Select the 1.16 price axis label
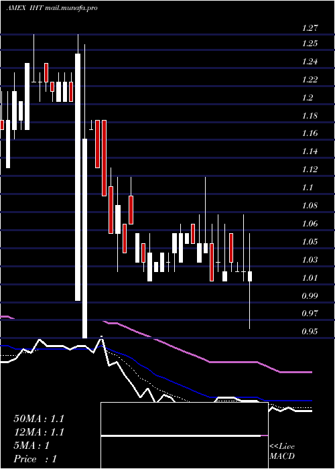Screen dimensions: 335x469 click(x=310, y=133)
